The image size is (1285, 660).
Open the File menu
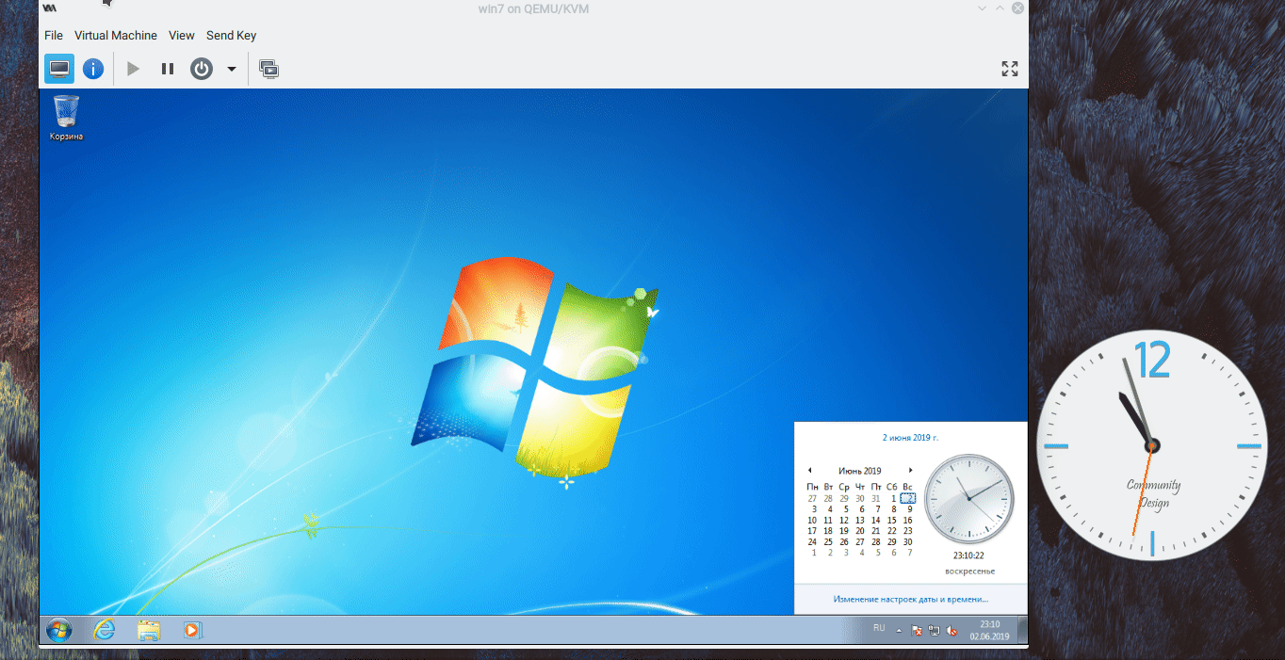(x=54, y=36)
